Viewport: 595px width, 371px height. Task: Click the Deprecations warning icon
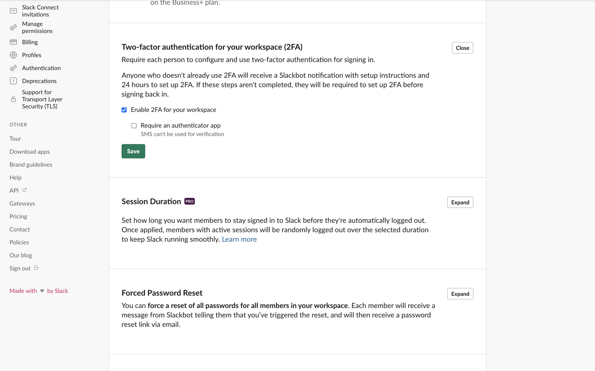[x=13, y=81]
